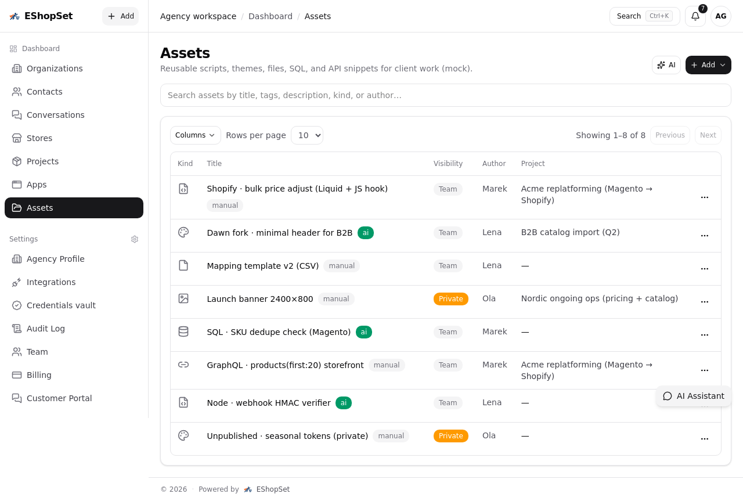Click the EShopSet logo

(41, 16)
